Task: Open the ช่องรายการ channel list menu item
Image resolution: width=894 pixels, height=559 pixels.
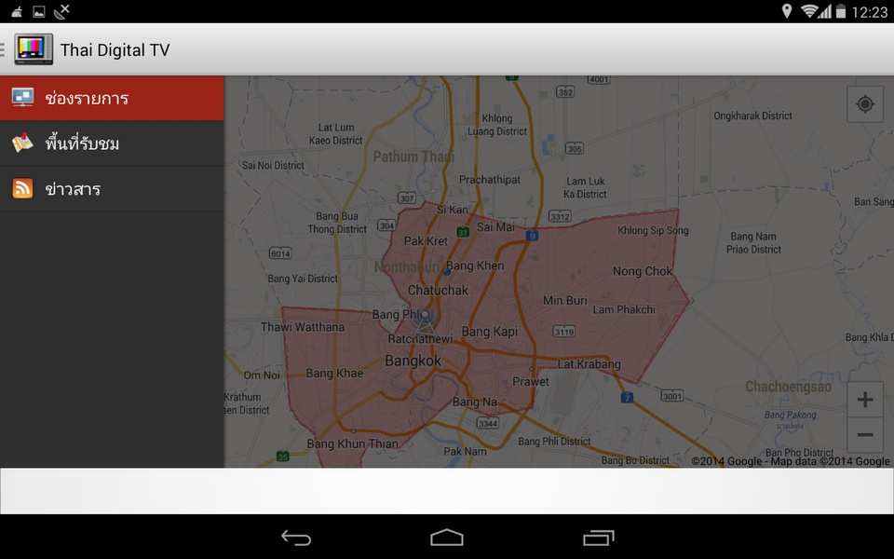Action: coord(112,98)
